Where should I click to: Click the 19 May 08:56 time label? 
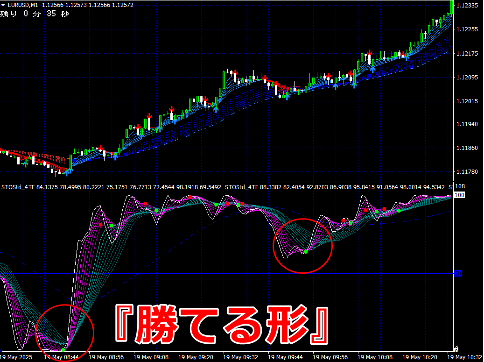point(106,357)
